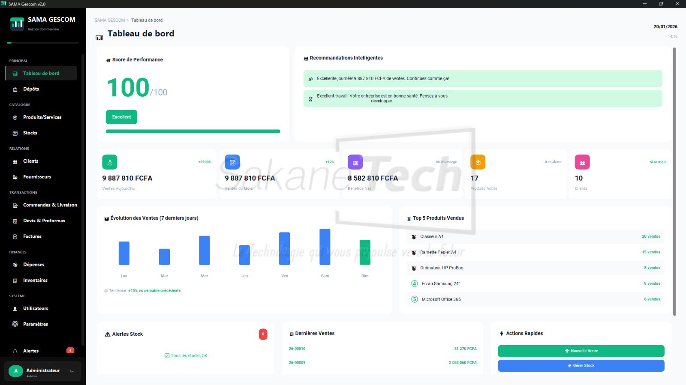Select the Classeur A4 product row
This screenshot has height=385, width=686.
(536, 236)
